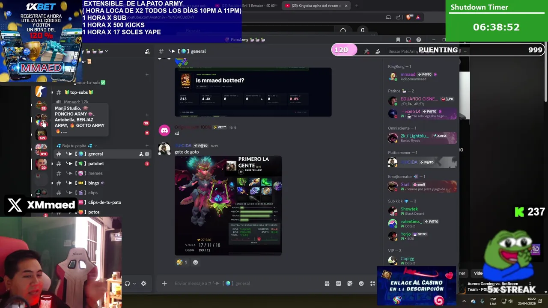The width and height of the screenshot is (548, 308).
Task: Open the server icon with 32 badge
Action: point(42,105)
